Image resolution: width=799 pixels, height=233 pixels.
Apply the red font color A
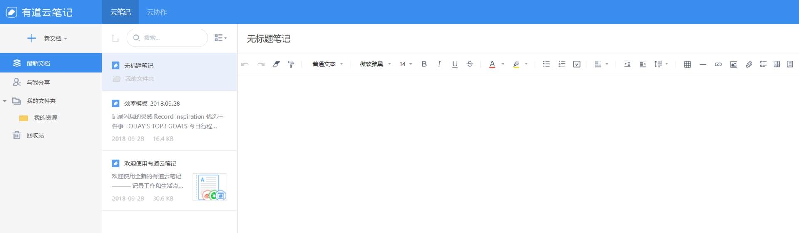(492, 64)
